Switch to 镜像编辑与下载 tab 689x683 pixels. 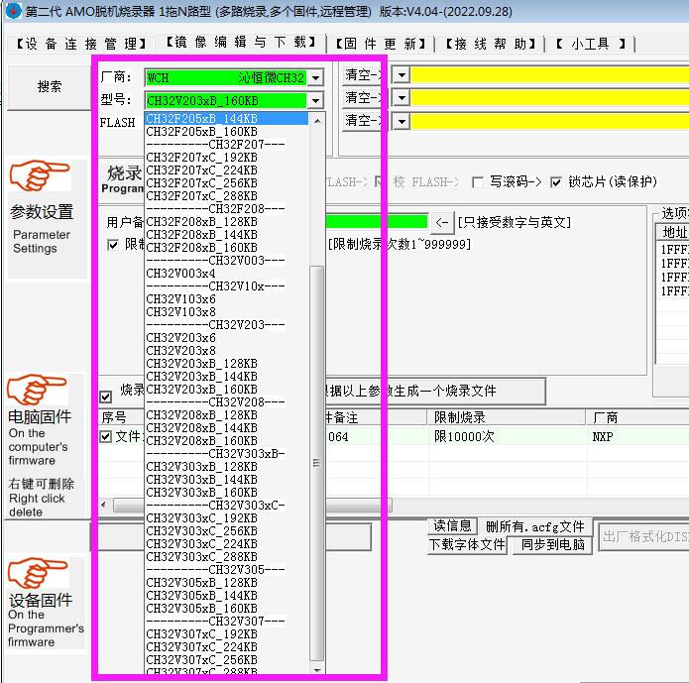coord(241,43)
